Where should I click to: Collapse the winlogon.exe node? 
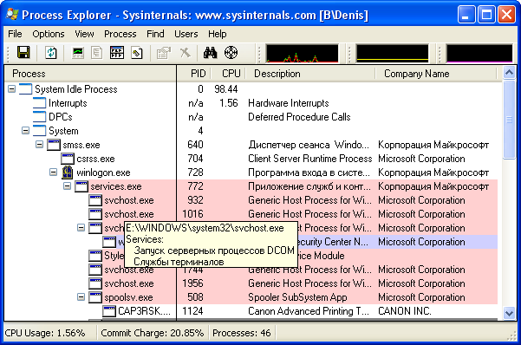53,172
